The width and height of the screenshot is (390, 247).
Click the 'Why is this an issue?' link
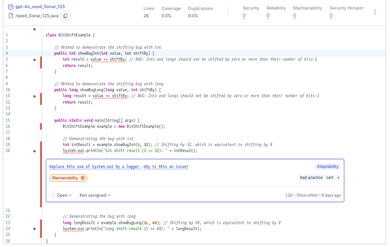pyautogui.click(x=166, y=166)
